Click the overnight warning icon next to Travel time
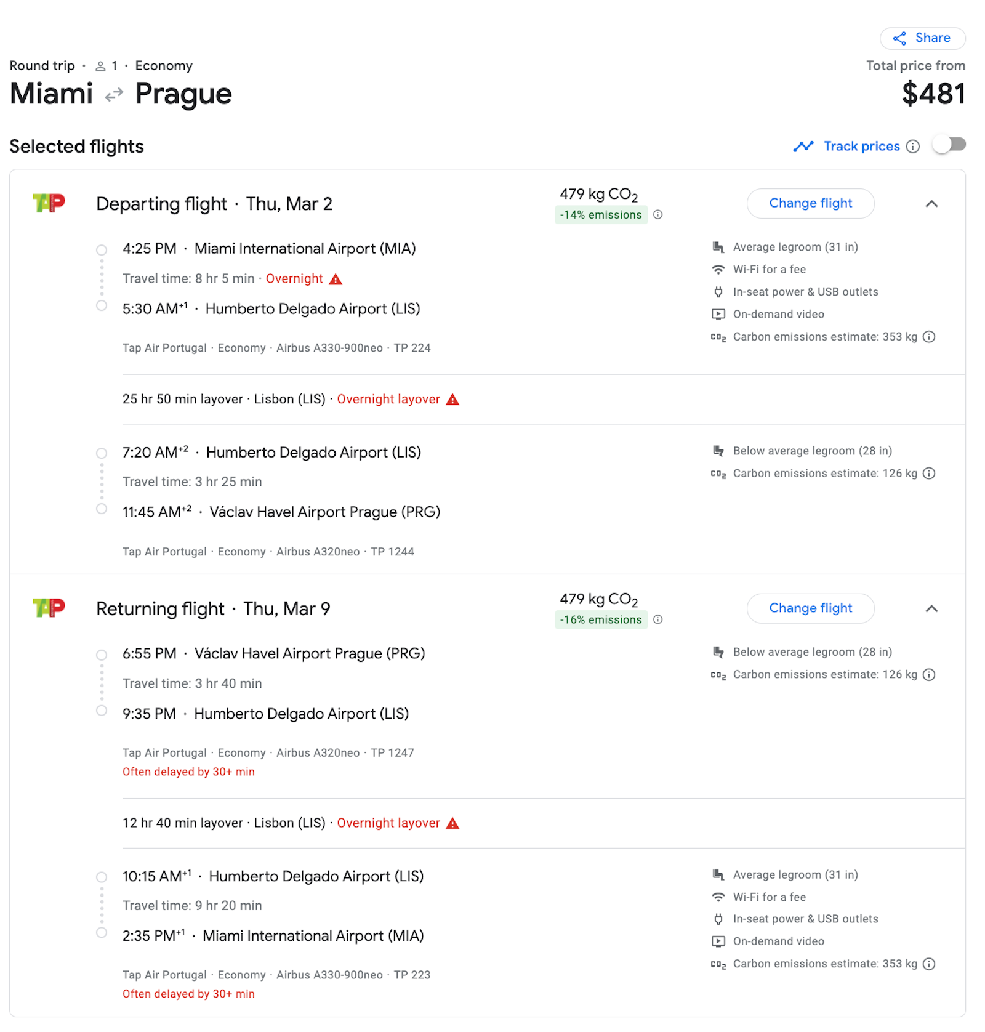Viewport: 985px width, 1032px height. [x=336, y=278]
